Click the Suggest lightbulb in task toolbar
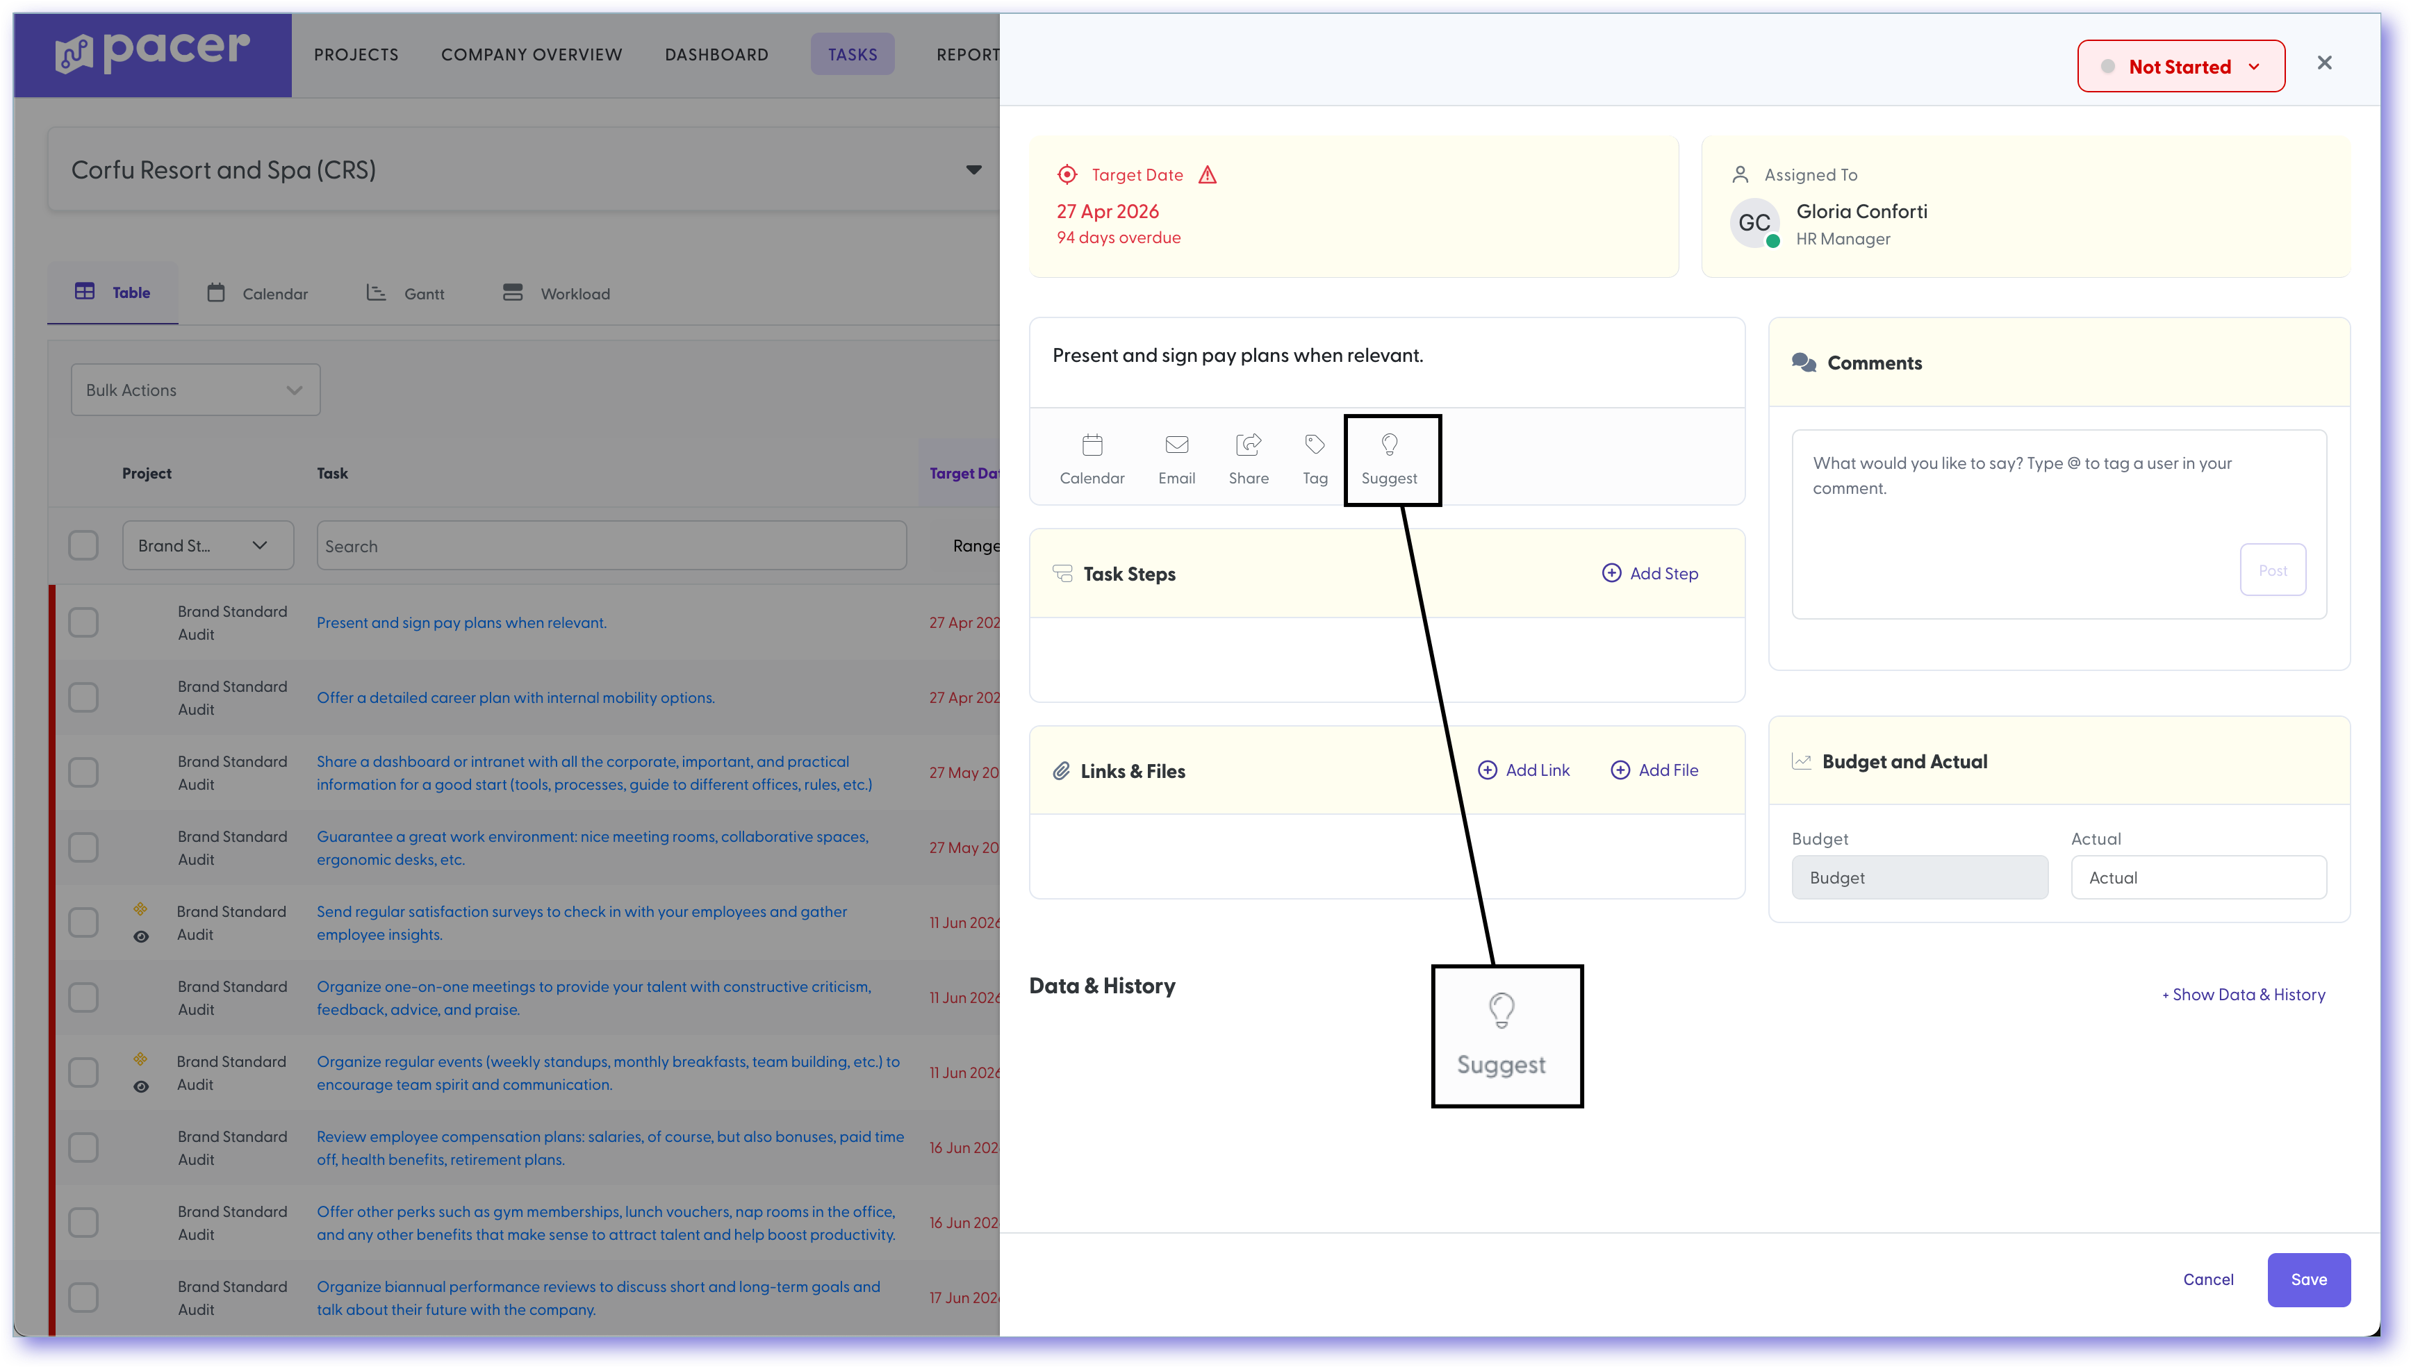 pyautogui.click(x=1388, y=444)
